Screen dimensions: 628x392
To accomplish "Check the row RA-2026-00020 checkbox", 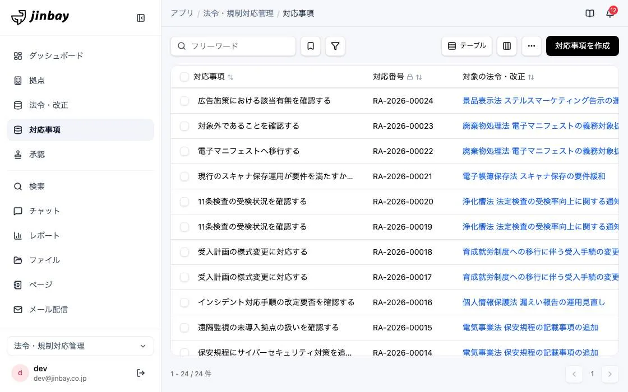I will pos(184,202).
